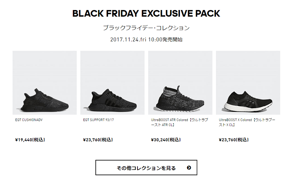The height and width of the screenshot is (181, 288).
Task: Click the ¥19,440 price label
Action: (x=30, y=140)
